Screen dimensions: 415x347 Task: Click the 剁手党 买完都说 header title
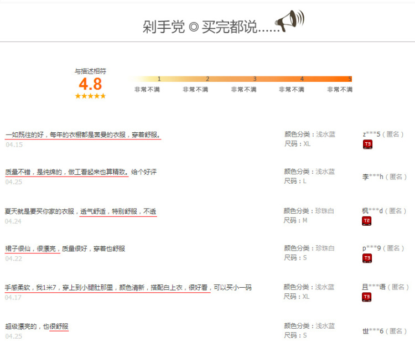(207, 27)
